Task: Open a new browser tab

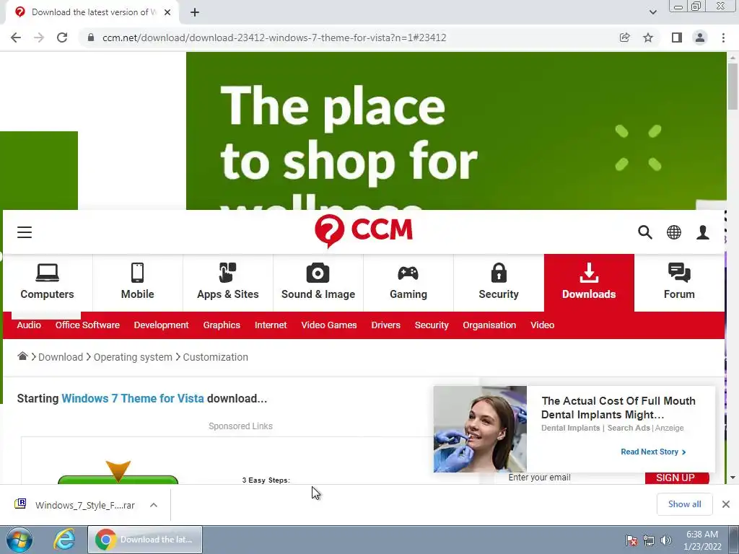Action: click(x=195, y=12)
